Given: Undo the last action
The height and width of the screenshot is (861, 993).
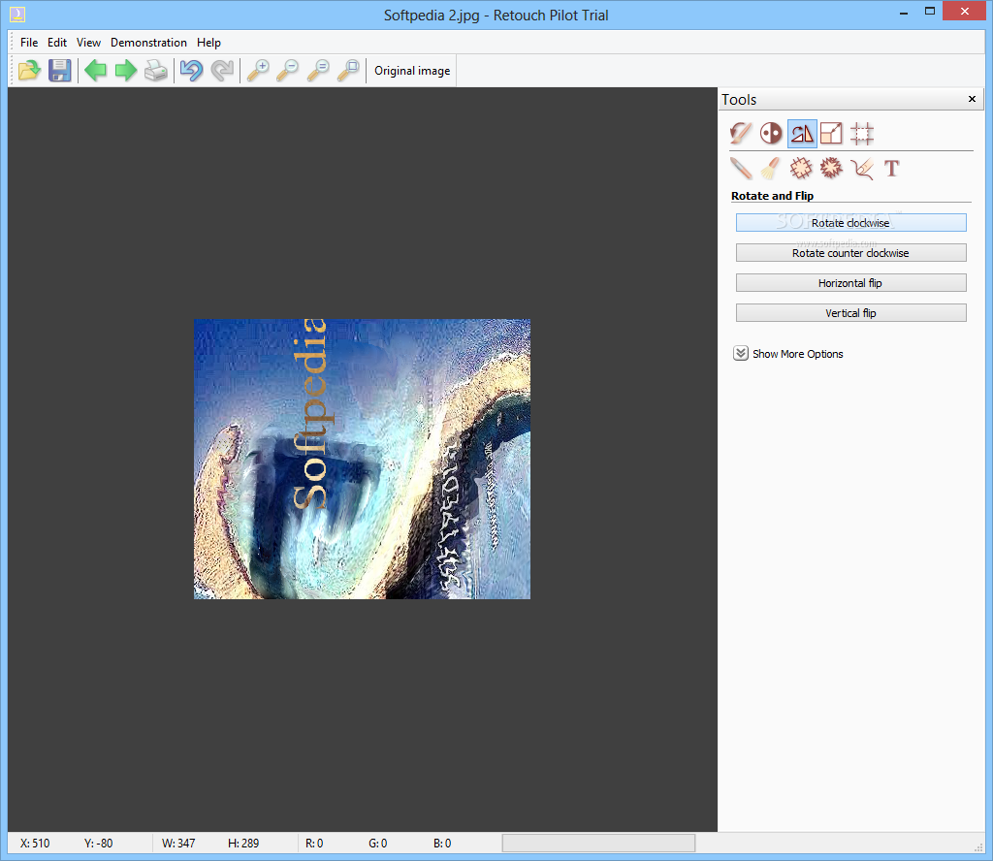Looking at the screenshot, I should pyautogui.click(x=191, y=70).
